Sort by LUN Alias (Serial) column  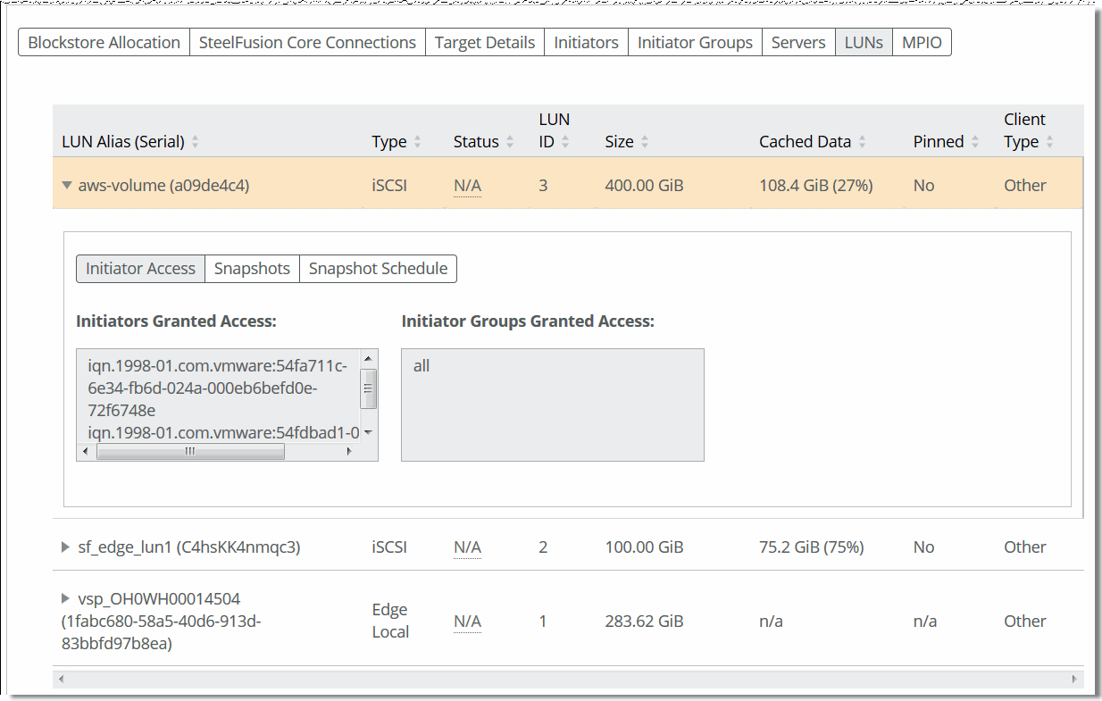[x=196, y=142]
